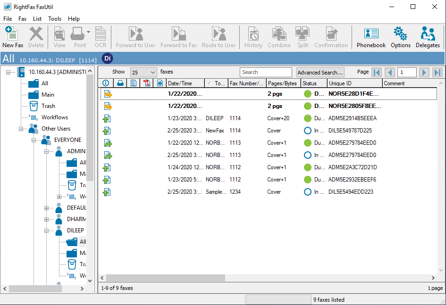Open the Print dropdown arrow
Screen dimensions: 446x305
pyautogui.click(x=89, y=33)
